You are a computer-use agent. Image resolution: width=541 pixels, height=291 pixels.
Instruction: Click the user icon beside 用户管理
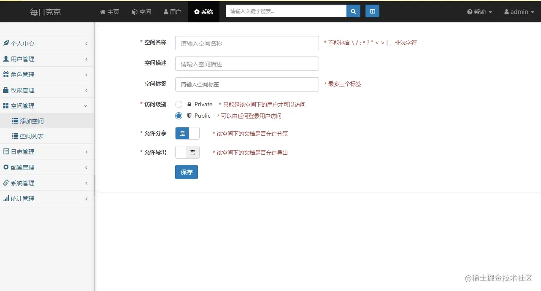pyautogui.click(x=6, y=59)
